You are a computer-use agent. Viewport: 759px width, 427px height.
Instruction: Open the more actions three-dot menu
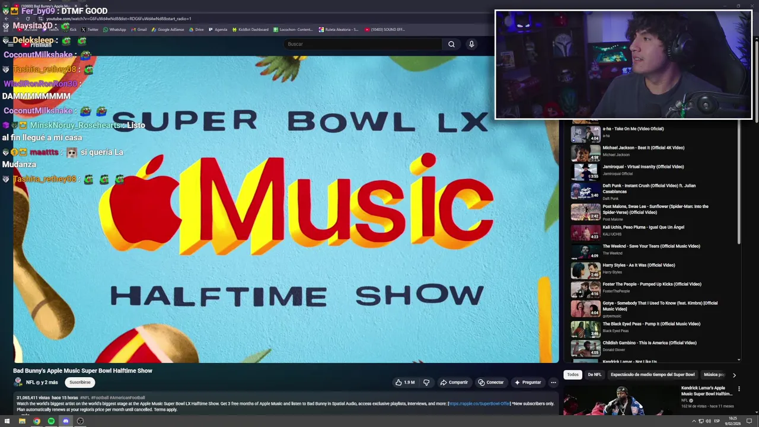(553, 383)
